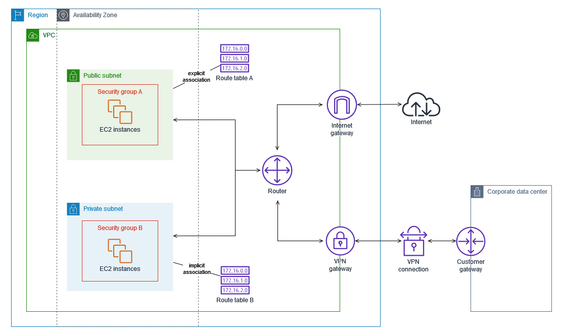The width and height of the screenshot is (561, 336).
Task: Click the 'implicit association' label
Action: coord(197,268)
